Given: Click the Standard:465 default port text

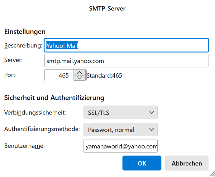Looking at the screenshot, I should tap(104, 75).
